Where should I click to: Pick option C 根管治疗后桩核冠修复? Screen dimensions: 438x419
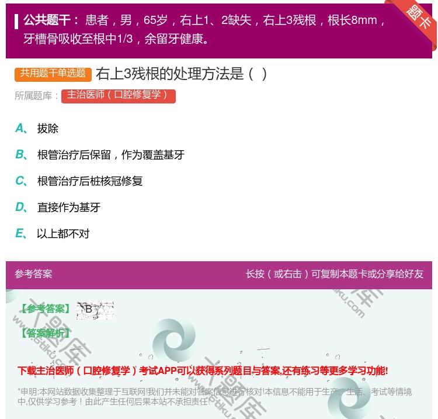point(79,181)
